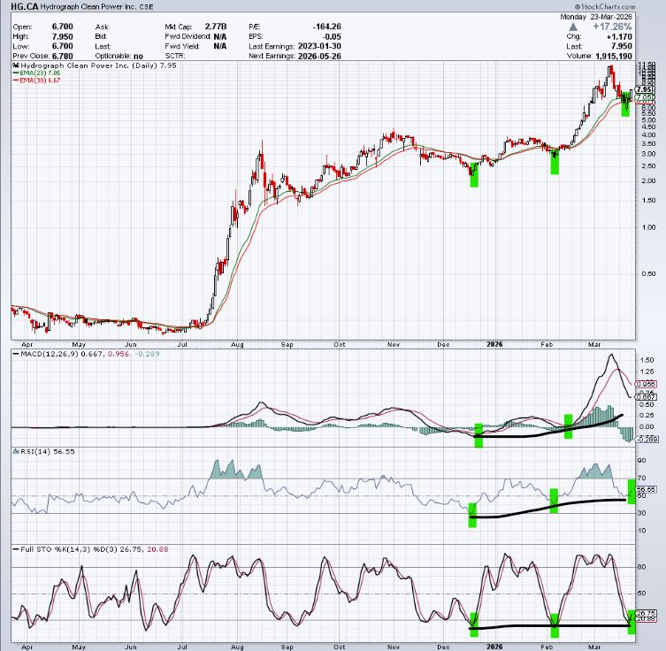The height and width of the screenshot is (651, 666).
Task: Click the 70 level label on the RSI axis
Action: pos(641,479)
